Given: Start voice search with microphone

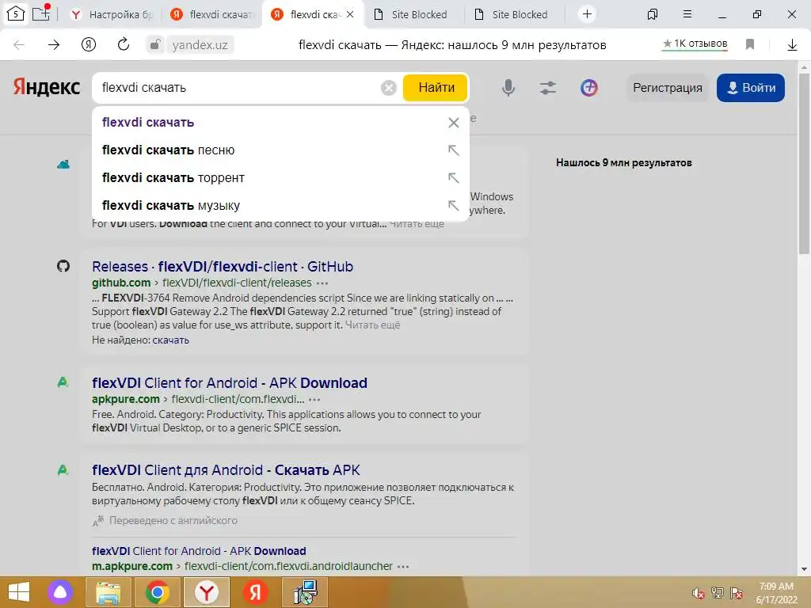Looking at the screenshot, I should point(508,88).
